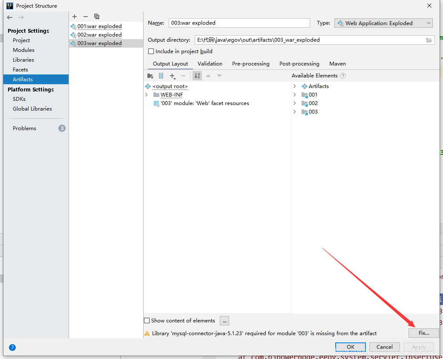Viewport: 443px width, 359px height.
Task: Create an archive in the output layout
Action: coord(161,76)
